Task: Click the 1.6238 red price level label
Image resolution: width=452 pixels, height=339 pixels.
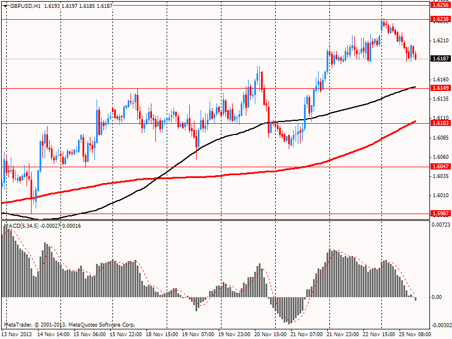Action: pos(441,19)
